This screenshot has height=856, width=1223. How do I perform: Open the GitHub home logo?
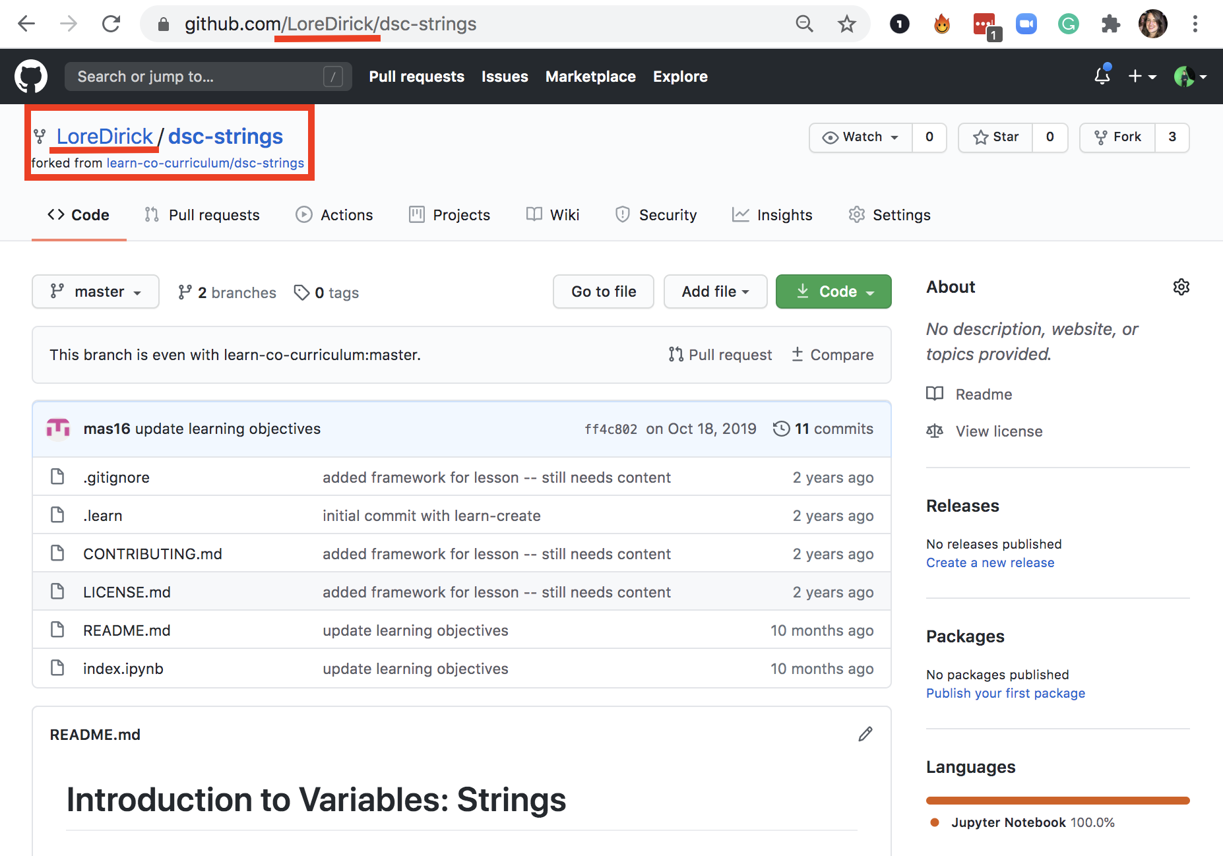point(31,76)
